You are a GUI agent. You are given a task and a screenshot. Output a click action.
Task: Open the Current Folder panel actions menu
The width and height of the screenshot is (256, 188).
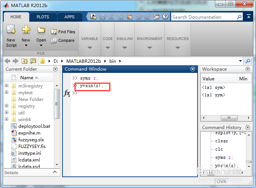(x=55, y=69)
